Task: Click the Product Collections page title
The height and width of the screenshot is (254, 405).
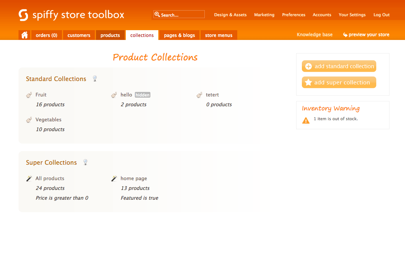Action: pos(155,57)
